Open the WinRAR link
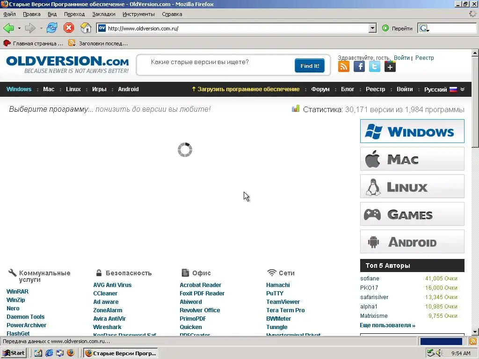 (17, 292)
